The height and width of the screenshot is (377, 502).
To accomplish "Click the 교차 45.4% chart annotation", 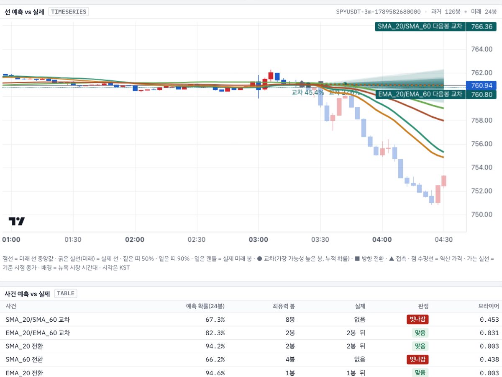I will [308, 92].
